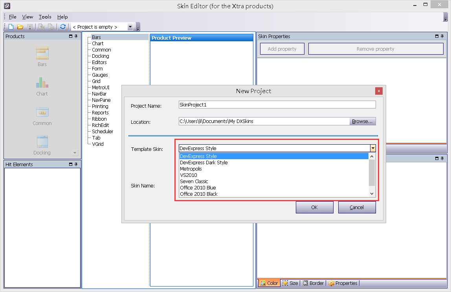Open the Help menu
This screenshot has width=451, height=292.
[62, 17]
